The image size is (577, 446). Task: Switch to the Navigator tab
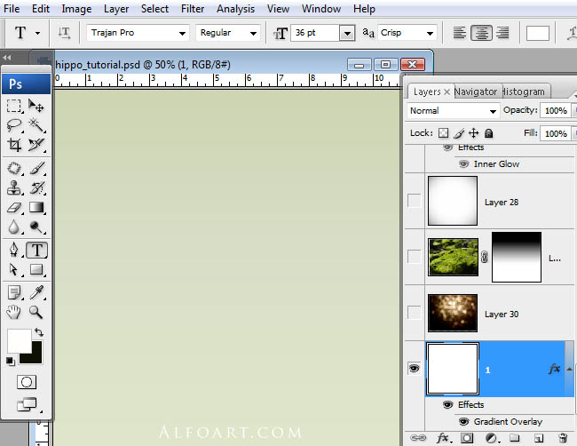click(476, 92)
